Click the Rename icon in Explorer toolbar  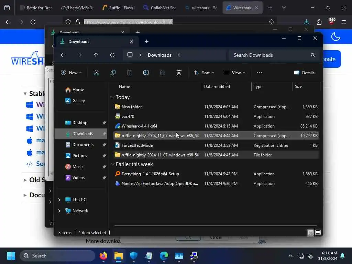(x=146, y=73)
